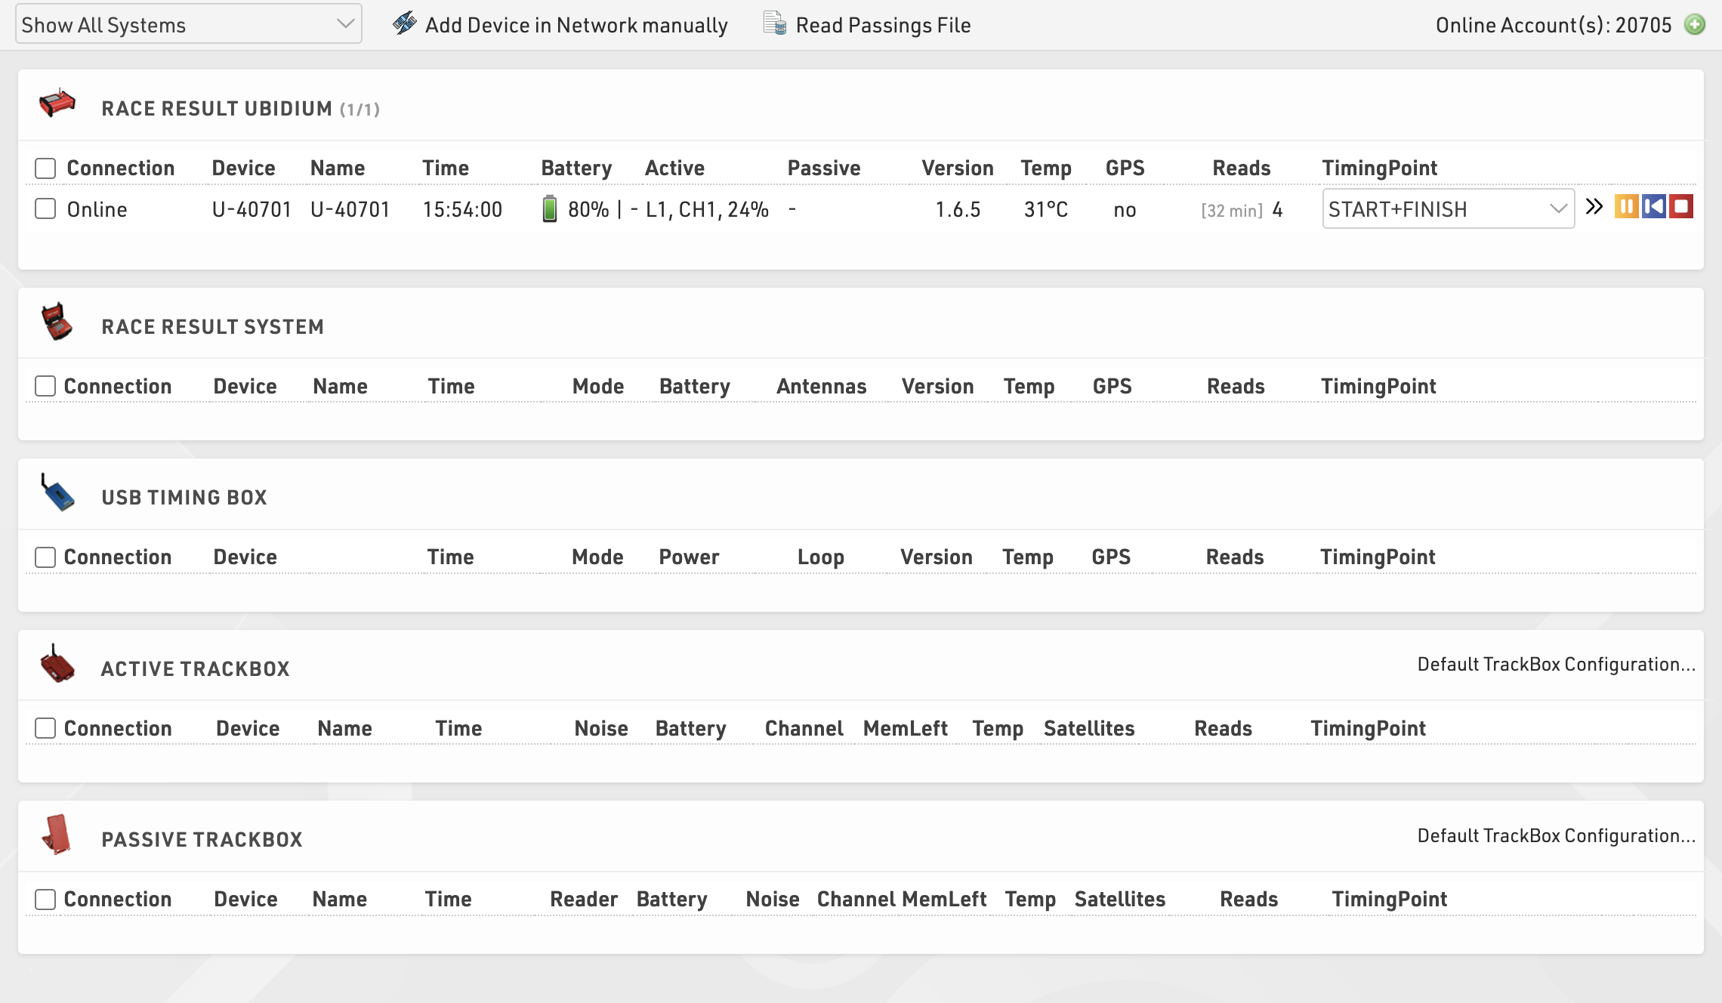1722x1003 pixels.
Task: Click the green Online Account status icon
Action: click(x=1695, y=25)
